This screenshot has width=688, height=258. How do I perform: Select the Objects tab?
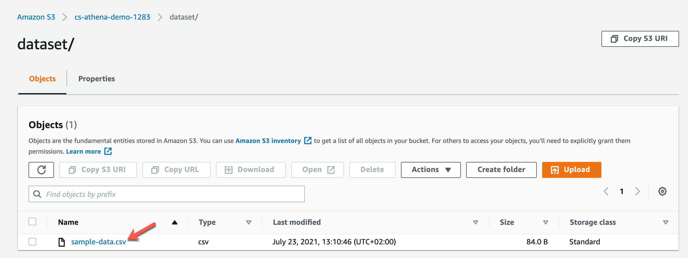click(42, 79)
